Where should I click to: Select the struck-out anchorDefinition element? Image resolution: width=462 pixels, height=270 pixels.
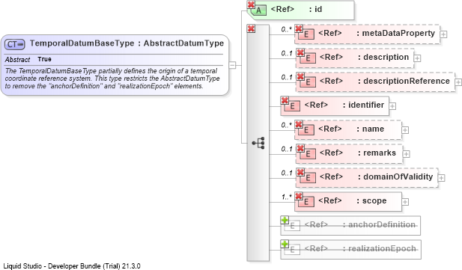click(x=350, y=226)
